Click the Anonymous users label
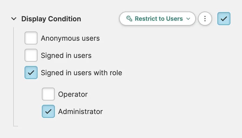Image resolution: width=242 pixels, height=138 pixels. (x=70, y=38)
